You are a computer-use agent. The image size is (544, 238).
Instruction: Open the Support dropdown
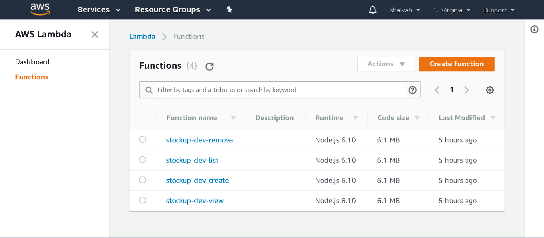pos(499,10)
